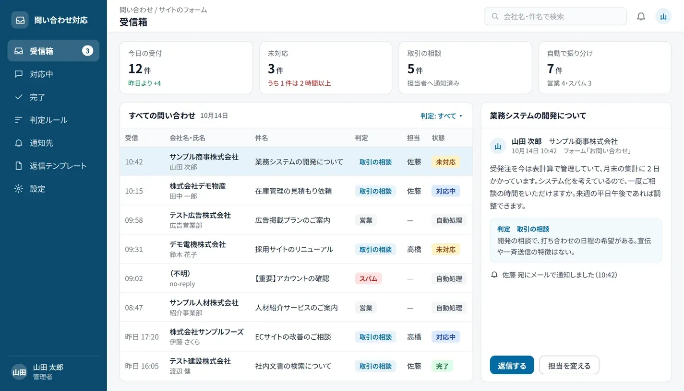684x391 pixels.
Task: Click the 問い合わせ breadcrumb link
Action: tap(136, 10)
